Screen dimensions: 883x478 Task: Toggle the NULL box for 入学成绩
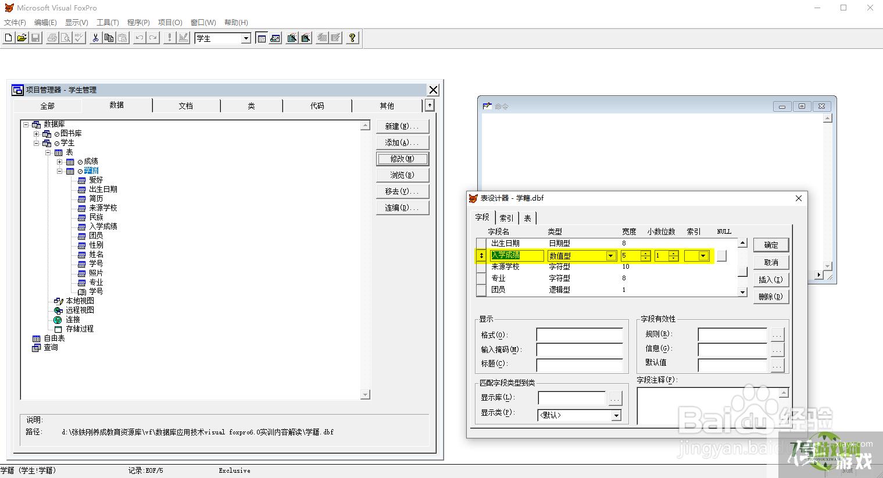coord(721,256)
